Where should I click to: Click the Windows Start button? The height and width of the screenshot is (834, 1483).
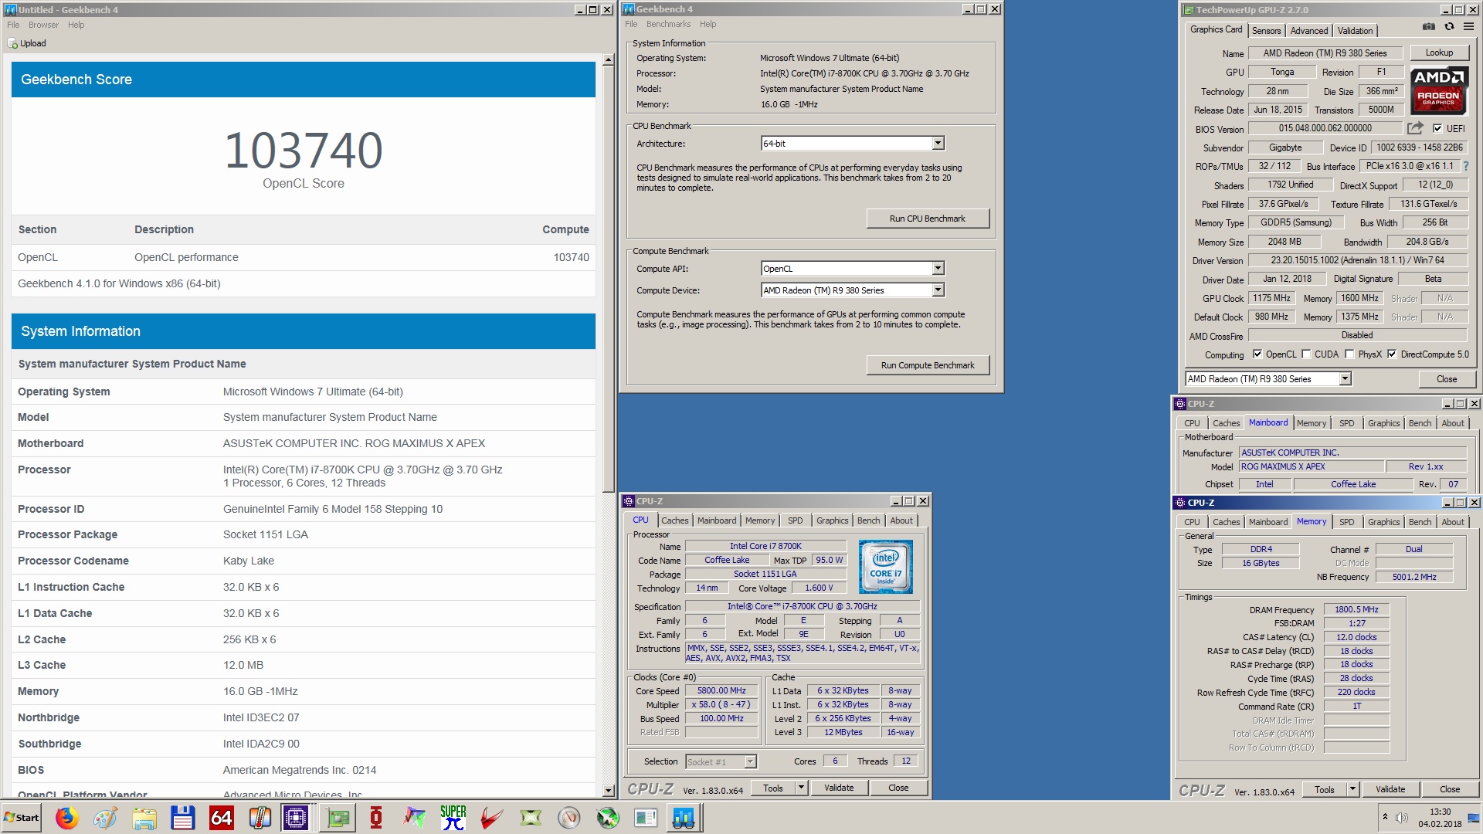(21, 817)
